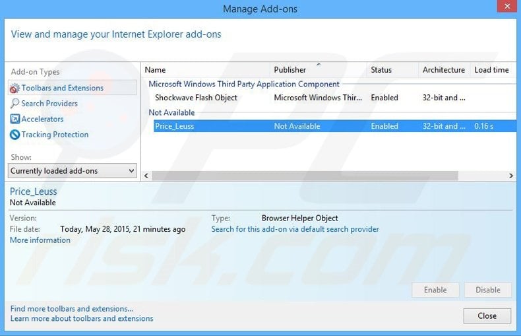
Task: Click Enabled status of Shockwave Flash Object
Action: pos(384,98)
